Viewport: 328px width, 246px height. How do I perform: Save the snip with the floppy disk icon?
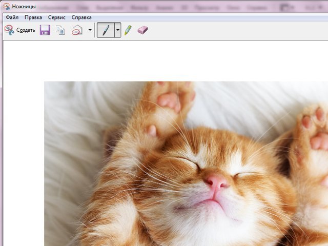tap(45, 30)
